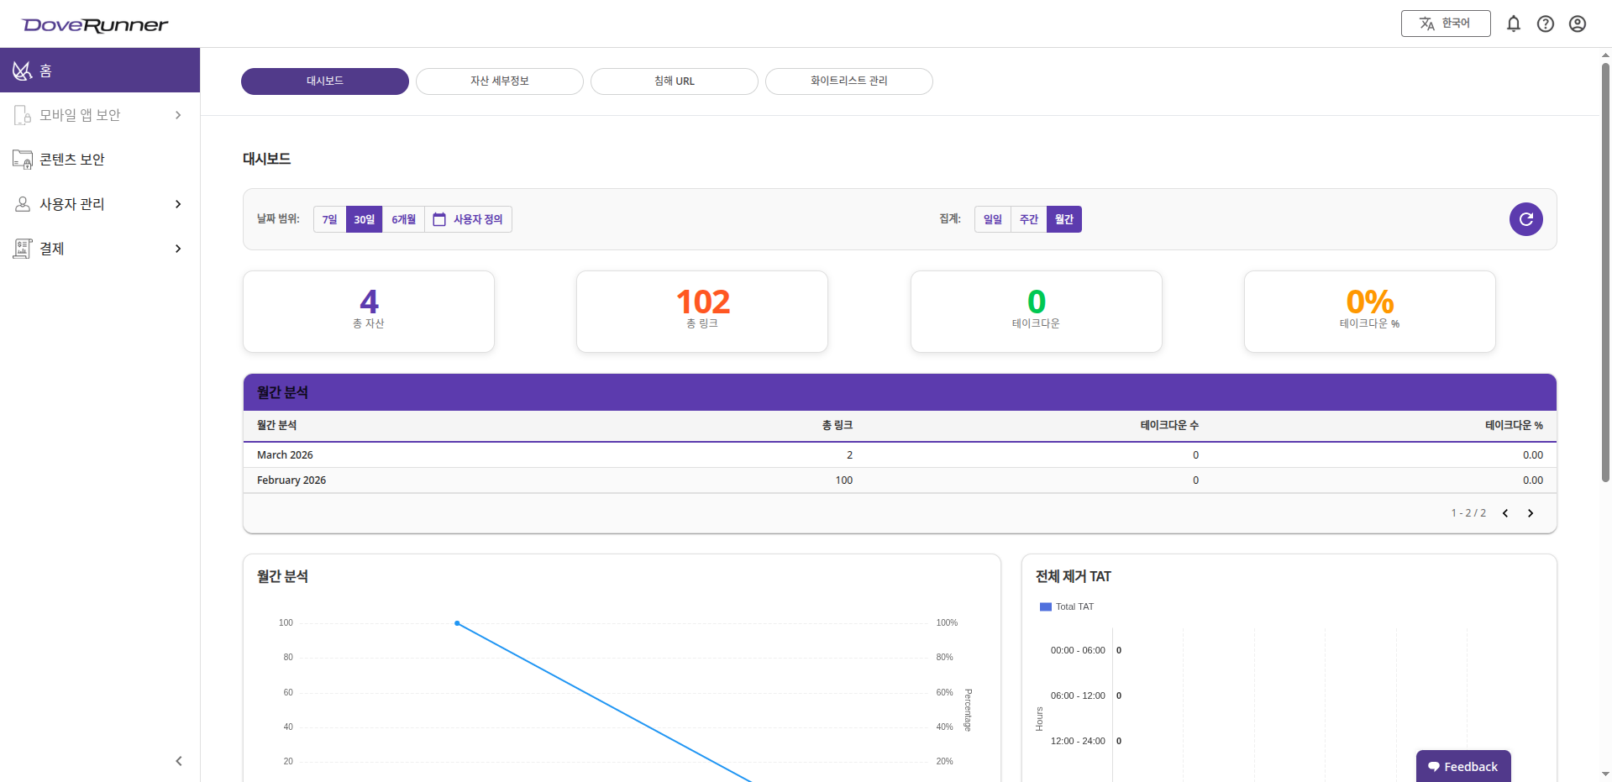This screenshot has width=1612, height=782.
Task: Go to next page in table pagination
Action: [1530, 513]
